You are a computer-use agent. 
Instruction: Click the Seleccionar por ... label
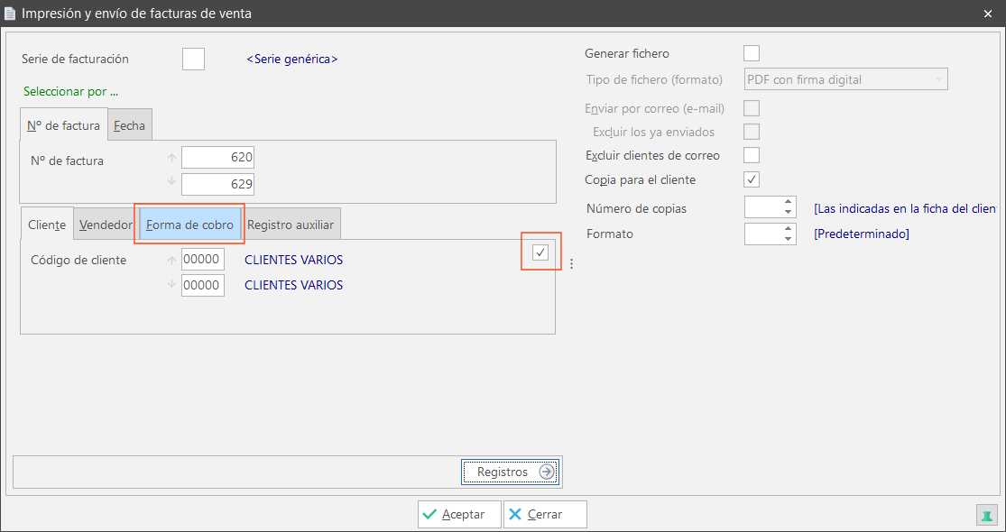coord(70,92)
